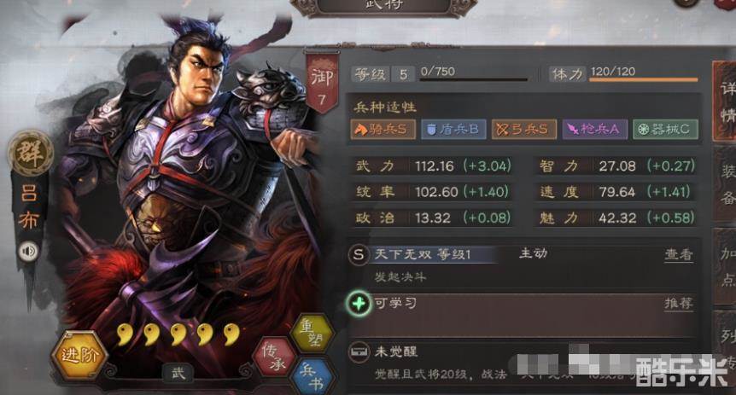Screen dimensions: 736x395
Task: Select the 骑兵S troop type
Action: point(383,129)
